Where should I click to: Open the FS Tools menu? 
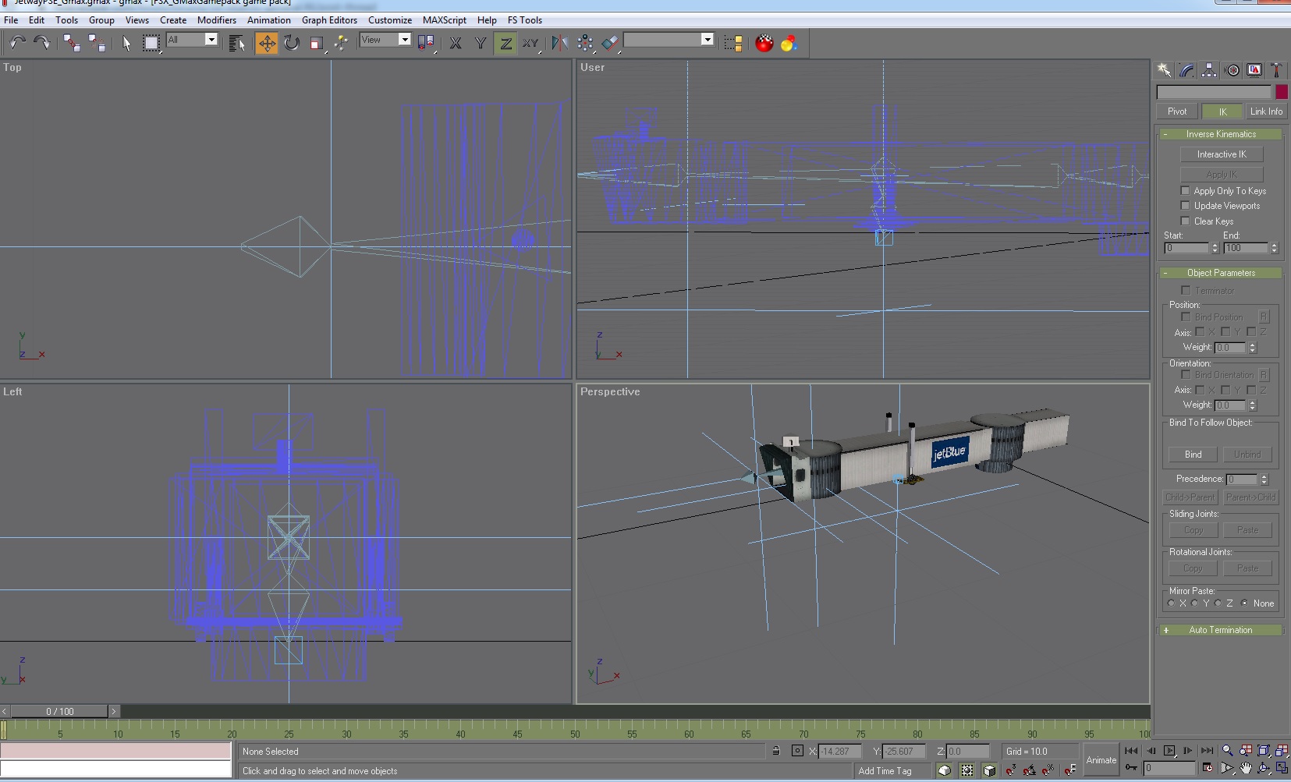(x=524, y=20)
